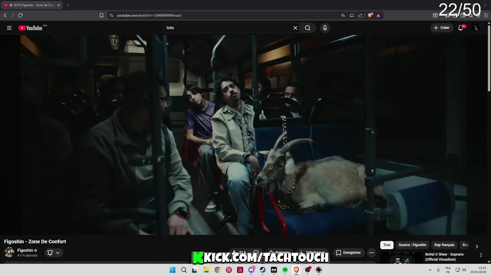
Task: Clear the search query with the X
Action: pyautogui.click(x=295, y=28)
